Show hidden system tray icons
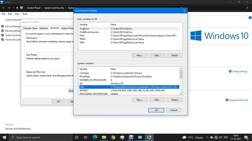Viewport: 252px width, 141px height. click(x=207, y=137)
